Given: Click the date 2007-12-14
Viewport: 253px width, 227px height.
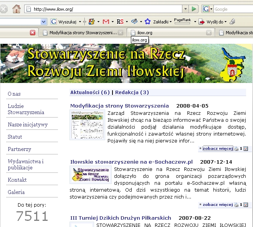Looking at the screenshot, I should click(216, 162).
